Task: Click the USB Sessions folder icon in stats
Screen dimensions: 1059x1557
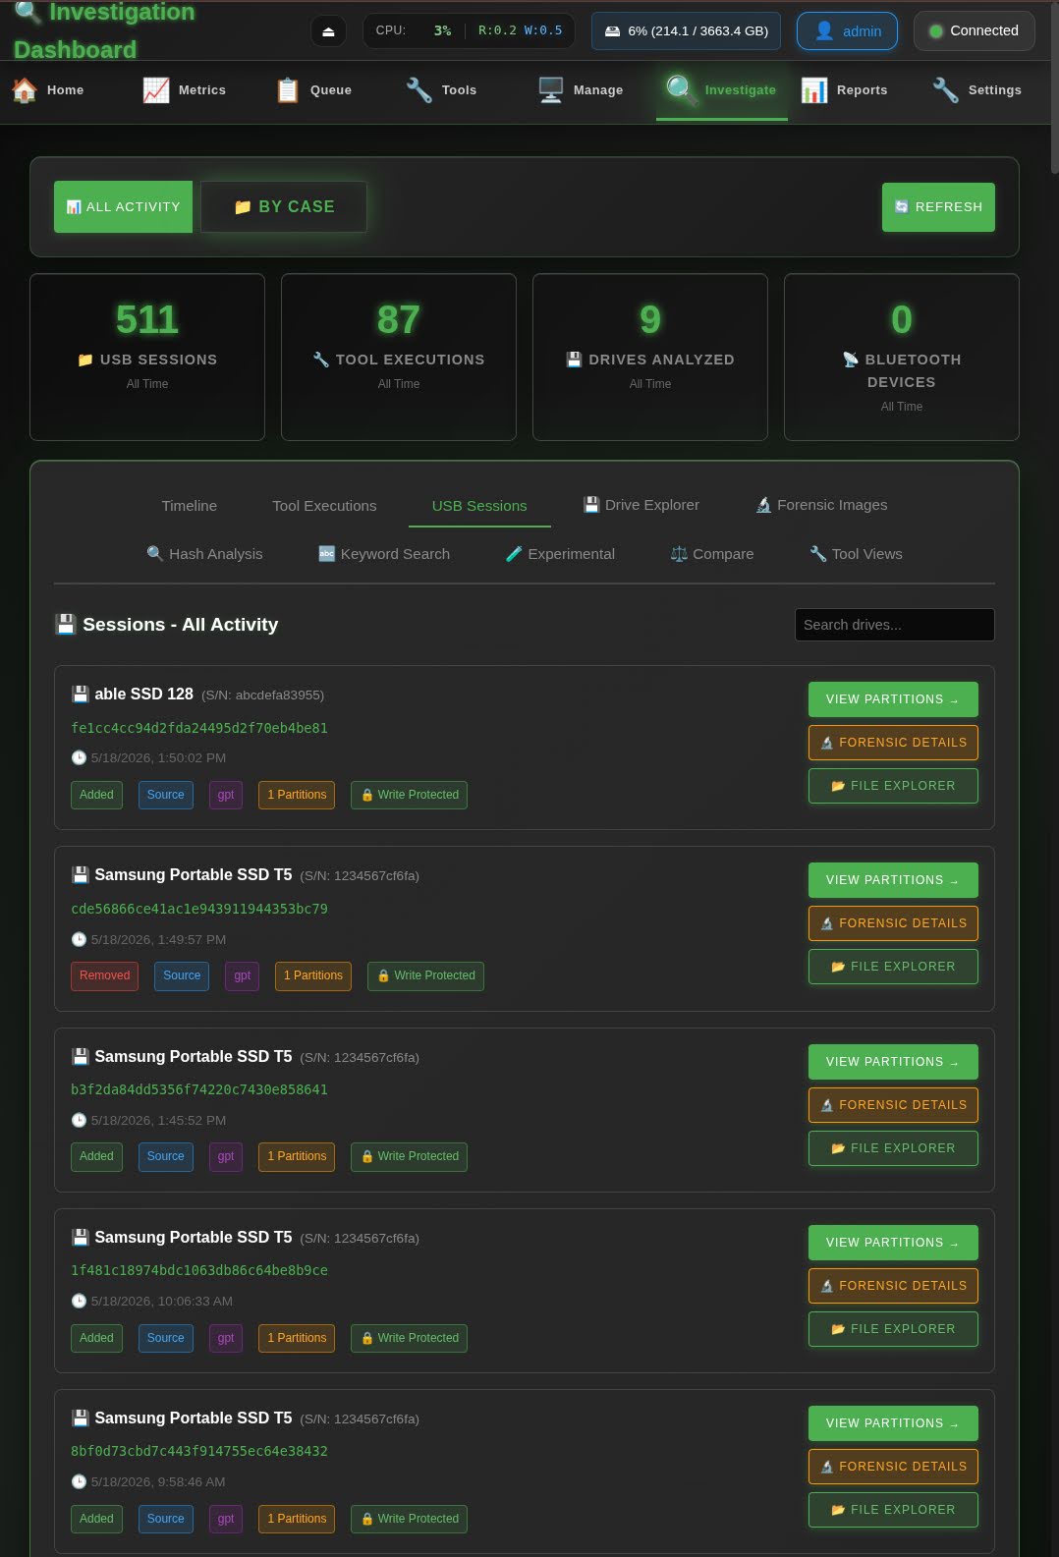Action: pos(85,361)
